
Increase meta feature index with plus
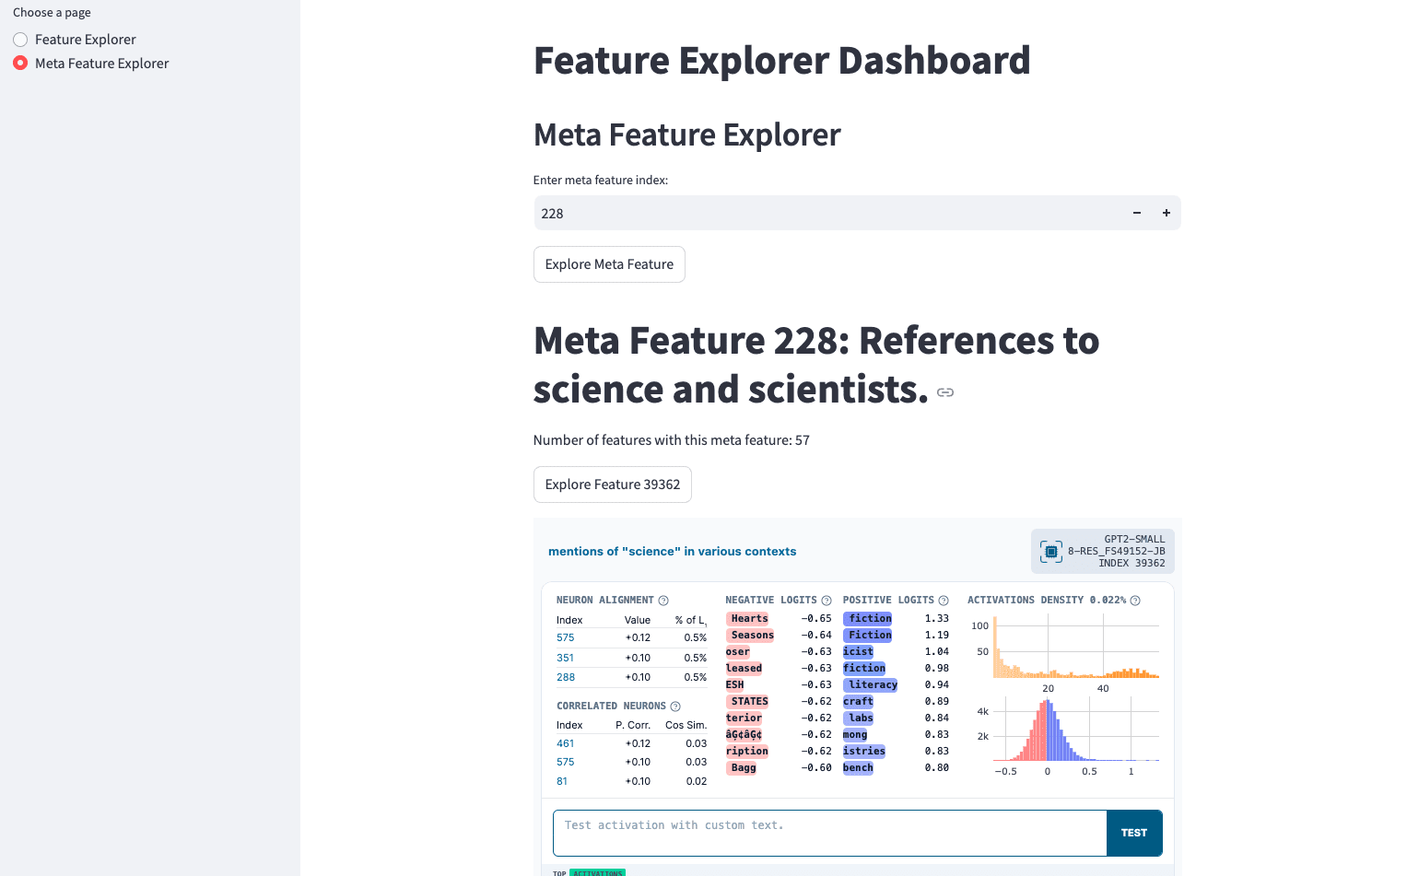[1167, 213]
